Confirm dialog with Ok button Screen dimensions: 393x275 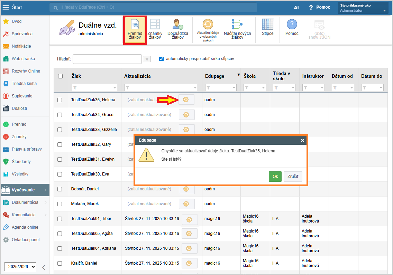point(275,177)
